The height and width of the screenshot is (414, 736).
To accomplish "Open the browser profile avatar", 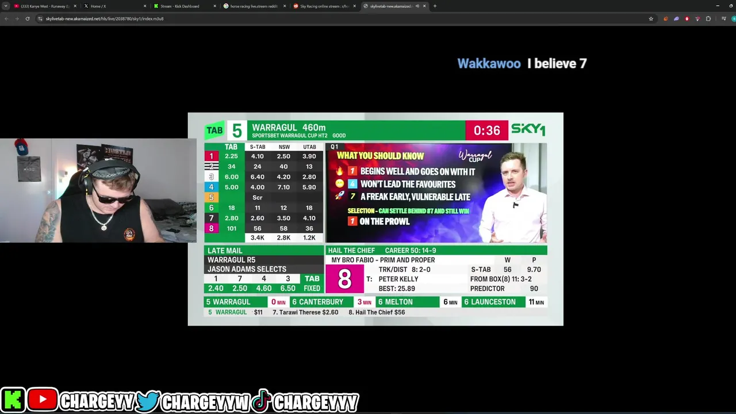I will coord(734,18).
